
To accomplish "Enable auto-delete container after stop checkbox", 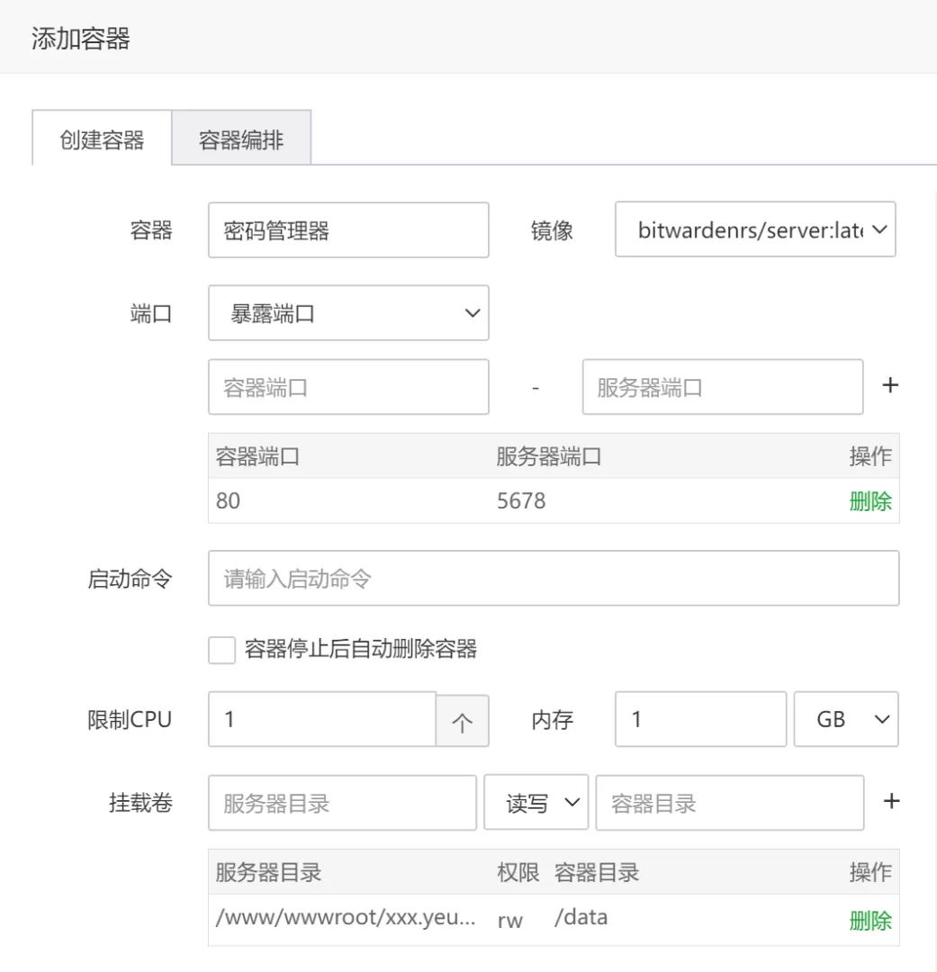I will point(221,650).
